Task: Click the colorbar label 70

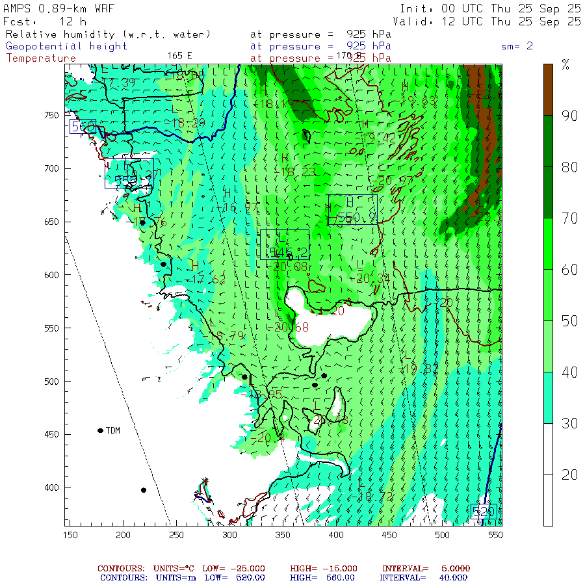Action: [569, 218]
